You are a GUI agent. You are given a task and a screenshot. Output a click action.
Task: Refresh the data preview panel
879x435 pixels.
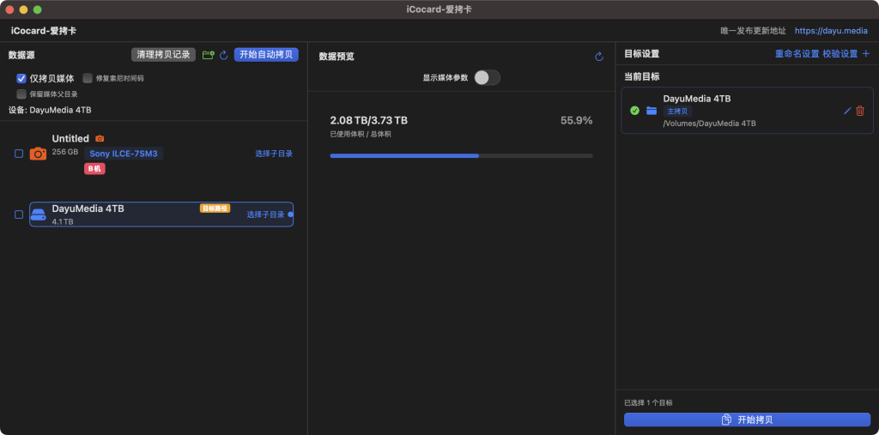click(x=599, y=57)
